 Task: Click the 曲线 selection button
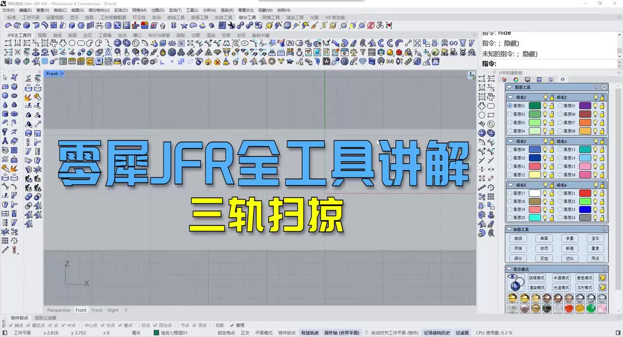click(518, 239)
